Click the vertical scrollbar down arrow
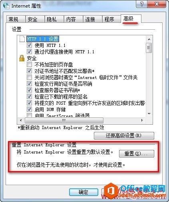Image resolution: width=169 pixels, height=202 pixels. click(149, 114)
